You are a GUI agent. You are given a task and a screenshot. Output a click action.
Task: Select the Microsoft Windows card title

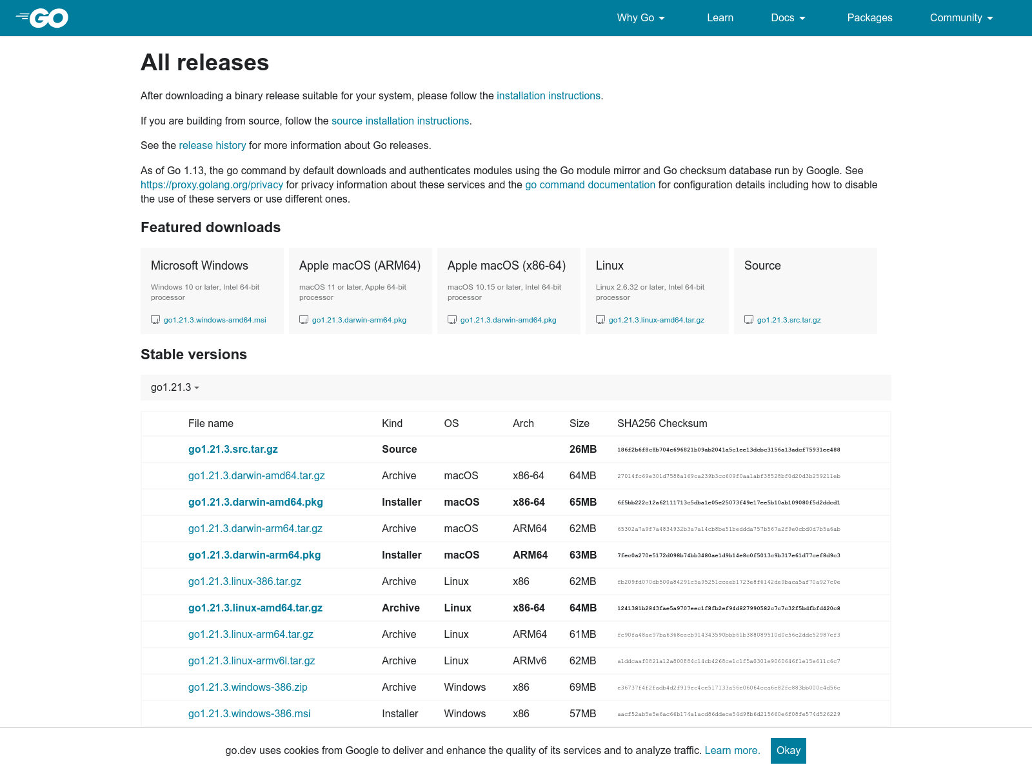coord(199,266)
